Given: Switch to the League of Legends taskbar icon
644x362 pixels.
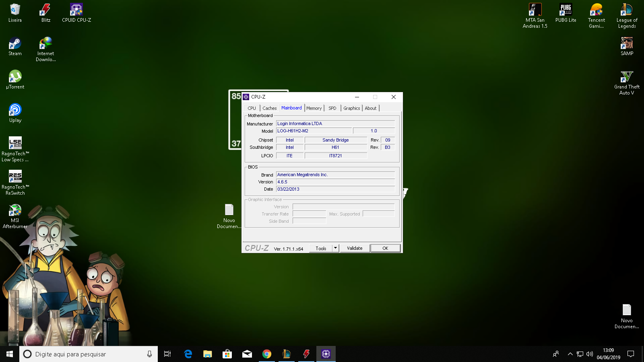Looking at the screenshot, I should (287, 354).
